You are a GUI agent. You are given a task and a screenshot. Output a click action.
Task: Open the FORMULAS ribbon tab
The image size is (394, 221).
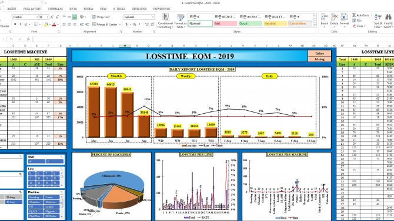click(x=55, y=9)
